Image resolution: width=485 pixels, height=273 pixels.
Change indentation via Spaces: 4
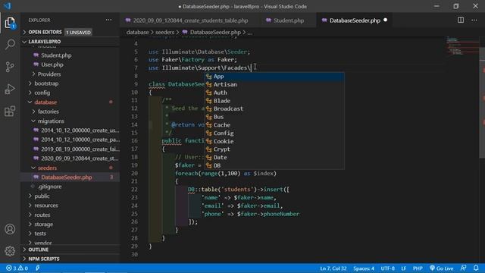pos(364,268)
